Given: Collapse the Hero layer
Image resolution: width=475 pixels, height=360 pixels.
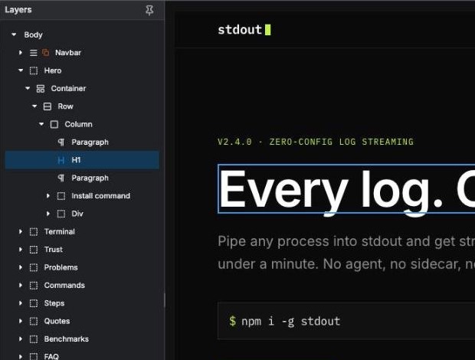Looking at the screenshot, I should tap(21, 70).
